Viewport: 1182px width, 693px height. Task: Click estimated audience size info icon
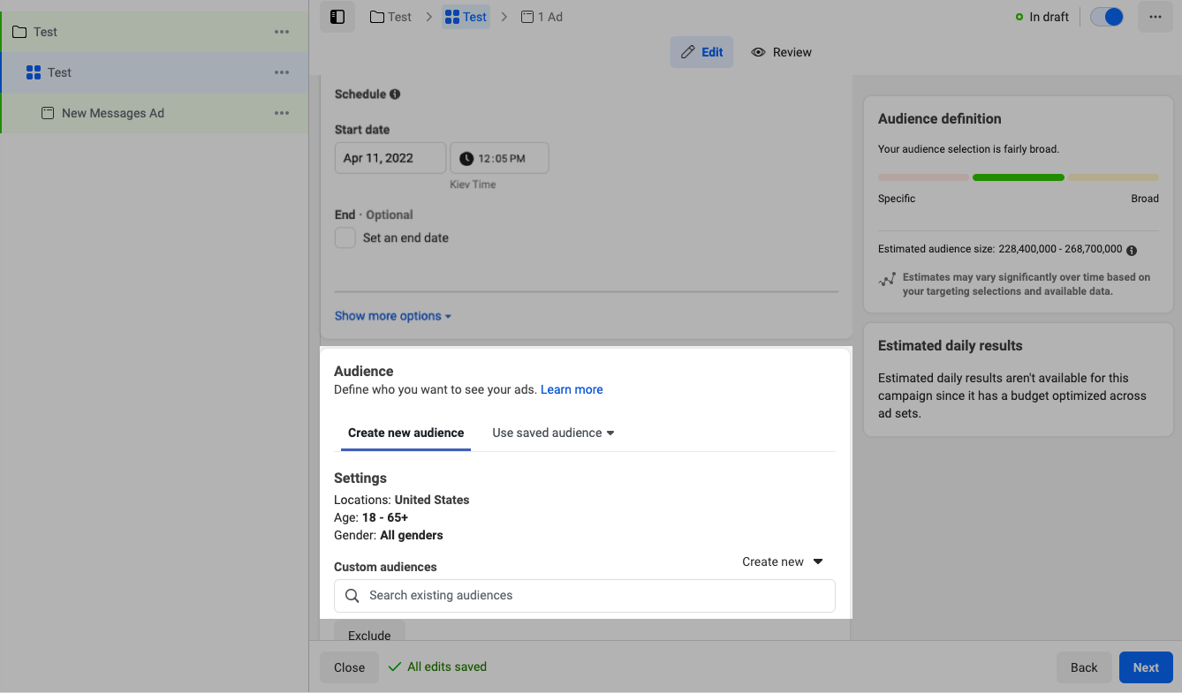[1132, 250]
